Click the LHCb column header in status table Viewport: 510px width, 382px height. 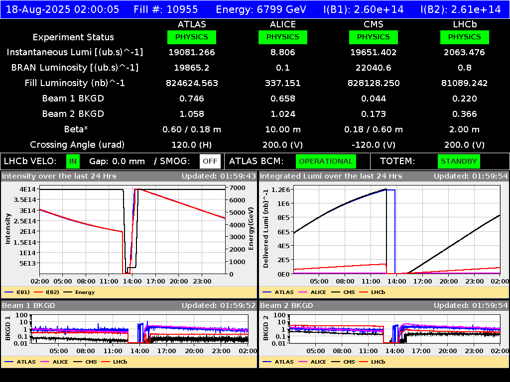465,24
